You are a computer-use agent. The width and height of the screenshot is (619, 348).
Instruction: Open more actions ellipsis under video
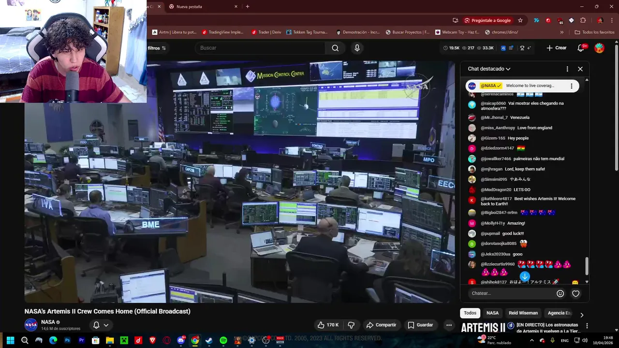pyautogui.click(x=449, y=325)
